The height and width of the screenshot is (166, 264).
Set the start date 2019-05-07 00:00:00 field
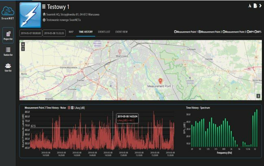tap(31, 33)
